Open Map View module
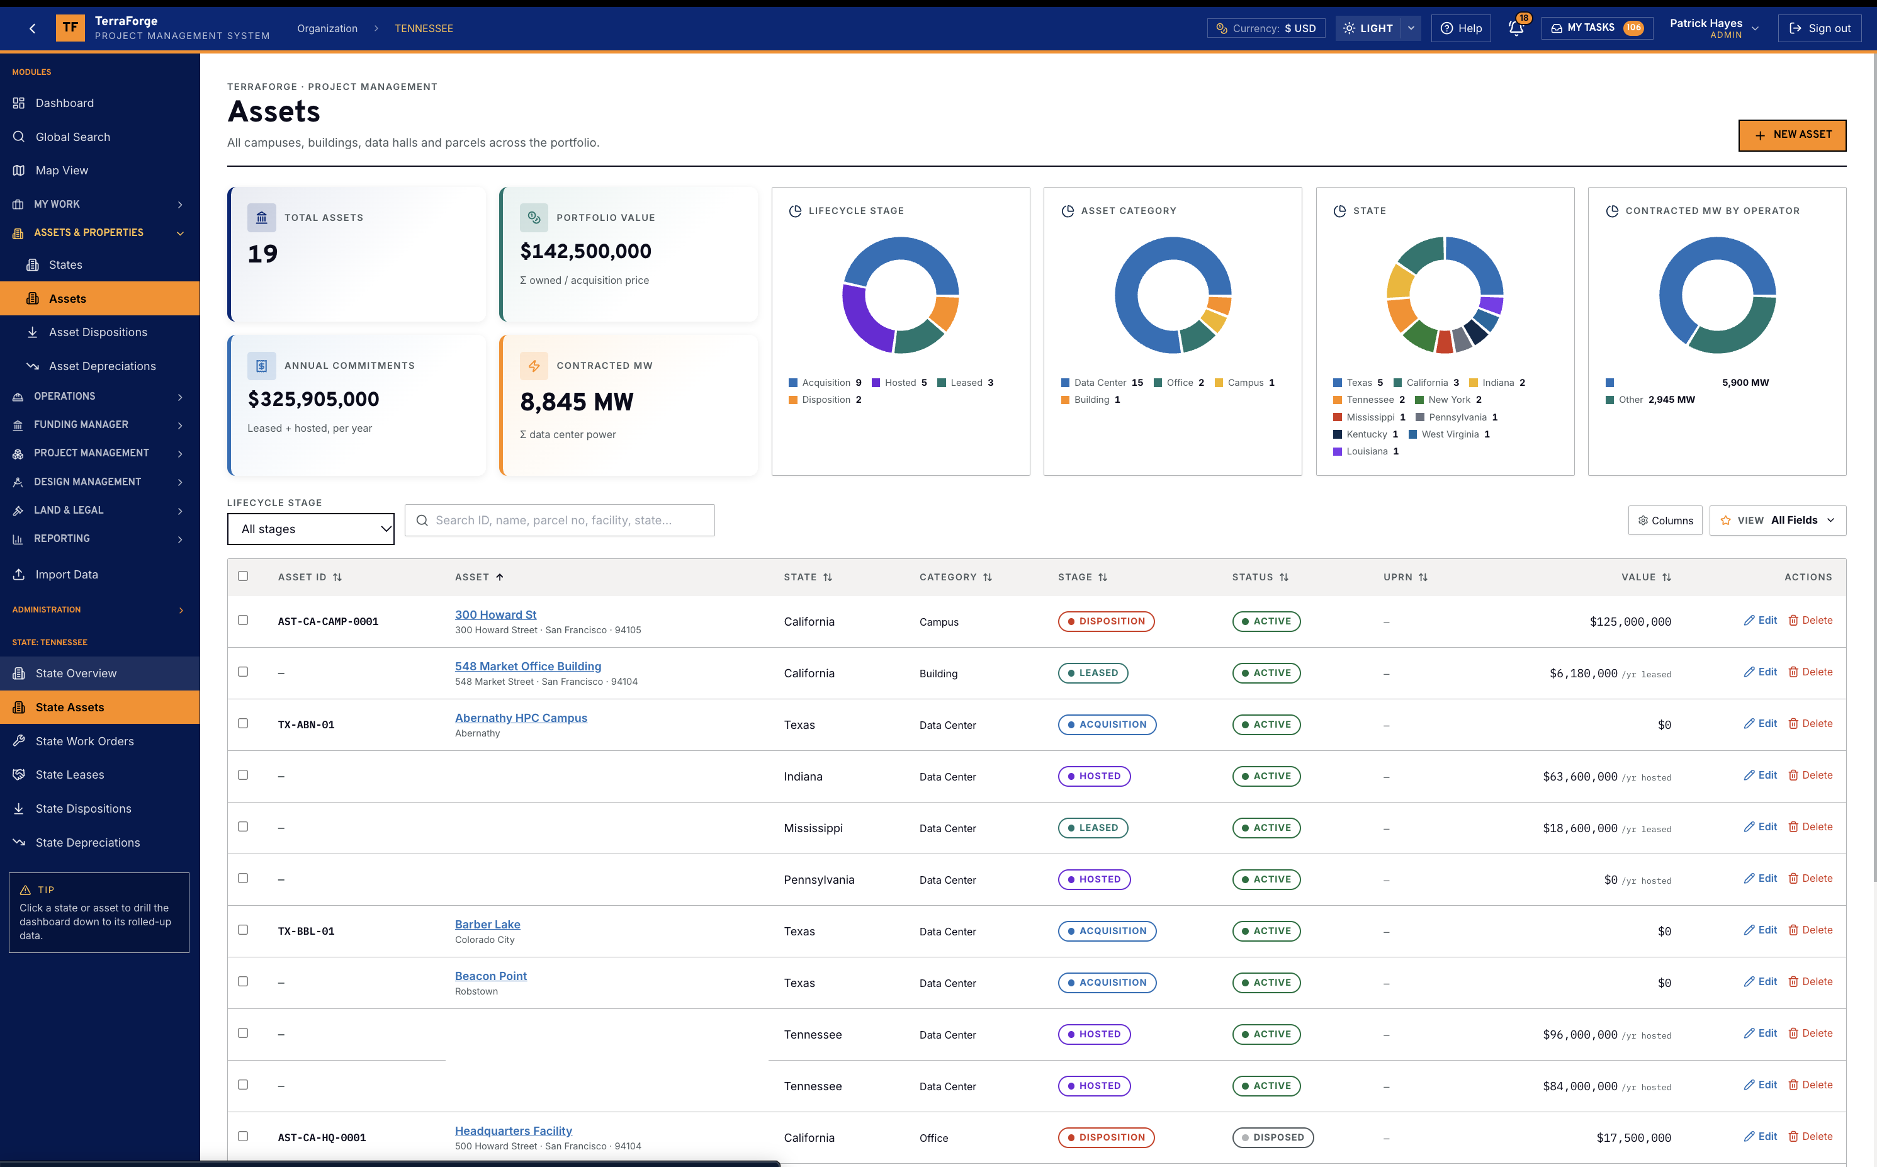This screenshot has height=1167, width=1877. click(99, 171)
